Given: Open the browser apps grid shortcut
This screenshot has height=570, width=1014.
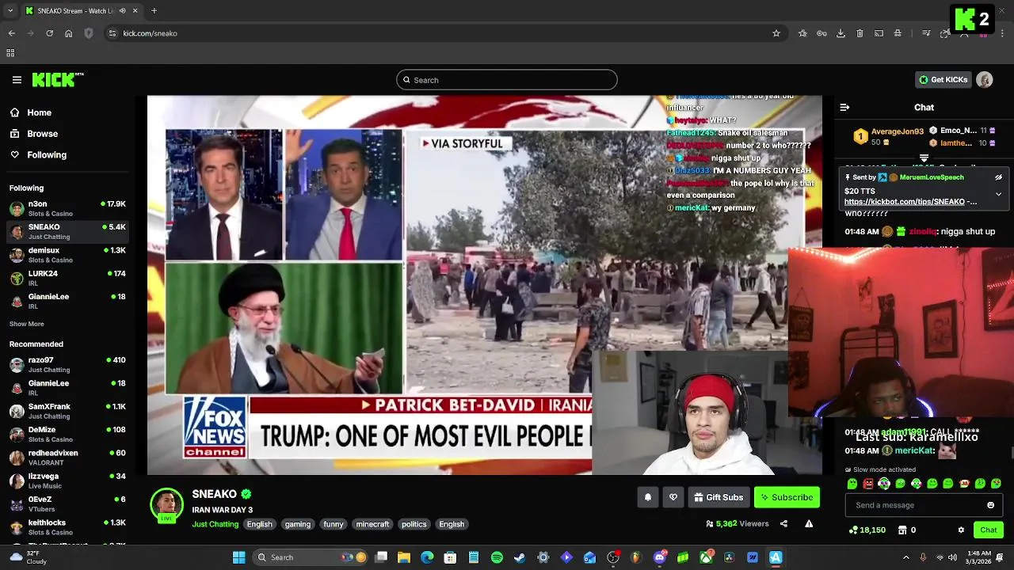Looking at the screenshot, I should pos(10,53).
